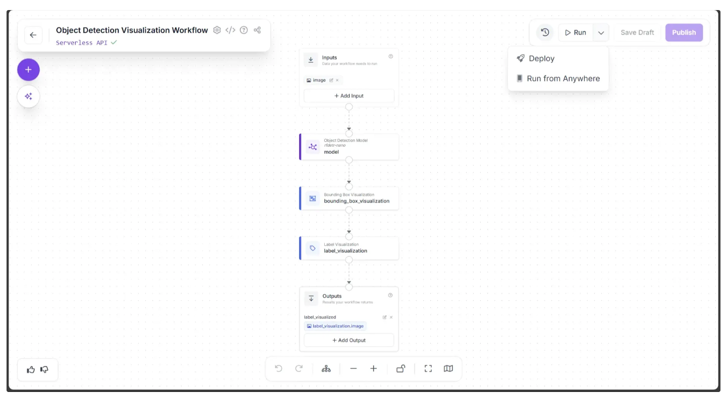Click the Add Output button

pos(349,340)
